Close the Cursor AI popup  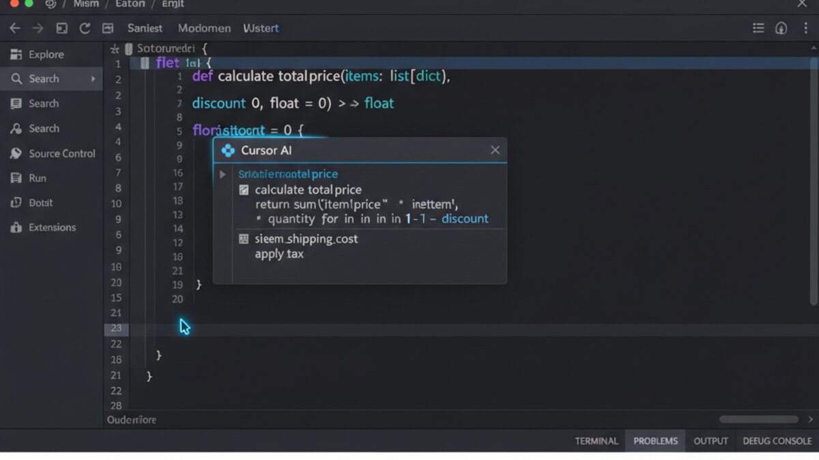(495, 150)
